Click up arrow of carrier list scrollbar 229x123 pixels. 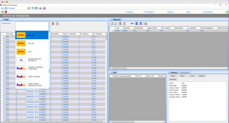coord(49,32)
